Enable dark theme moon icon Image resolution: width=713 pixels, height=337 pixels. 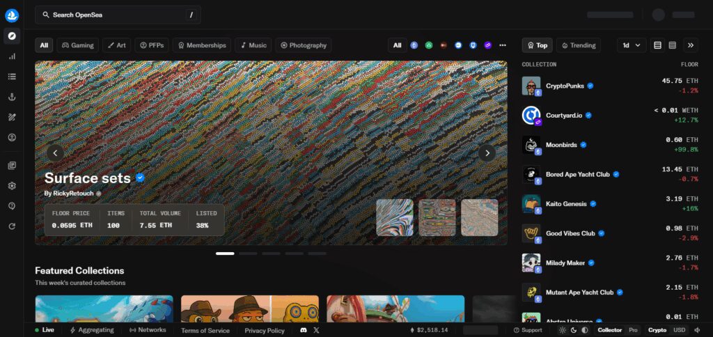[x=574, y=330]
